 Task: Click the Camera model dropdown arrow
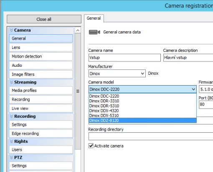(193, 89)
